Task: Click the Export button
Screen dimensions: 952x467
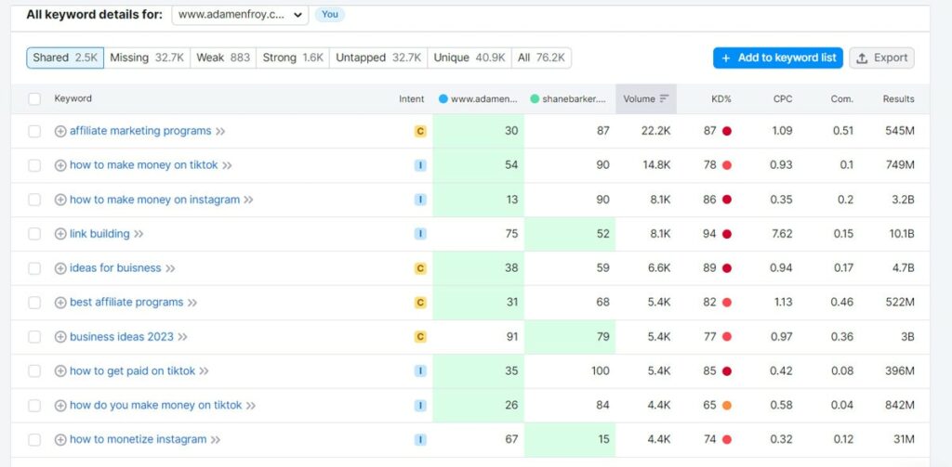Action: pos(881,58)
